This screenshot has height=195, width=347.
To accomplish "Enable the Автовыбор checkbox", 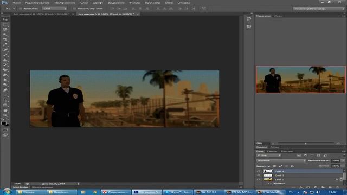I will point(20,9).
